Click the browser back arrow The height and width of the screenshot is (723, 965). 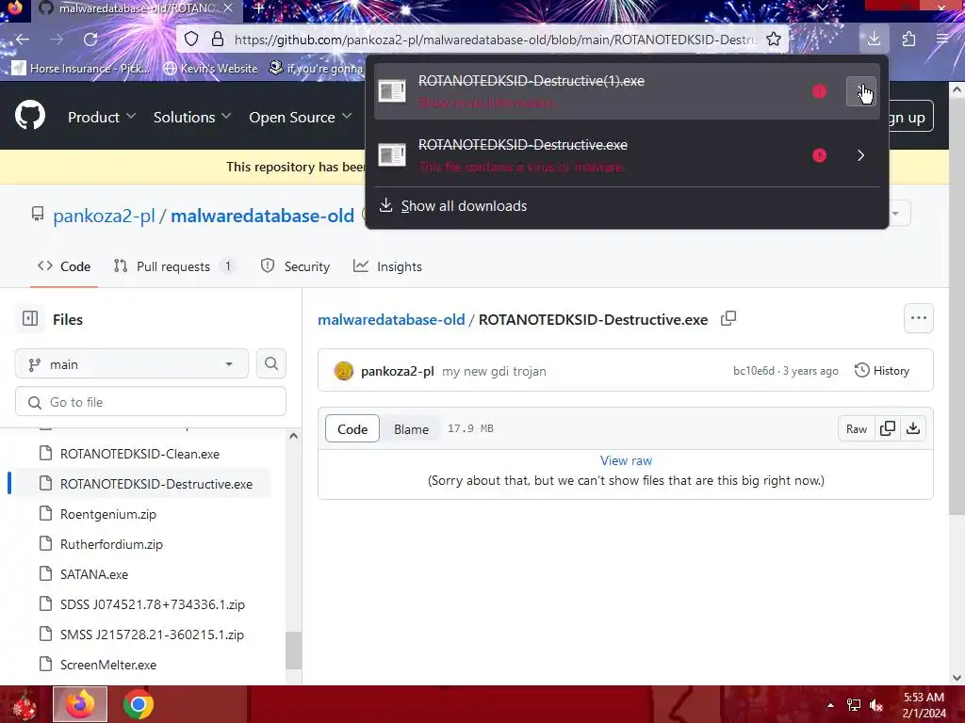(x=23, y=40)
